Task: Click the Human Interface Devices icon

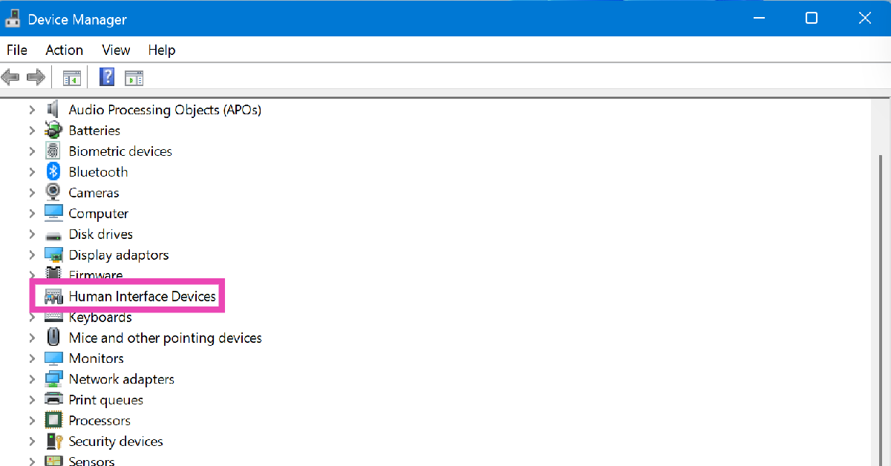Action: coord(53,296)
